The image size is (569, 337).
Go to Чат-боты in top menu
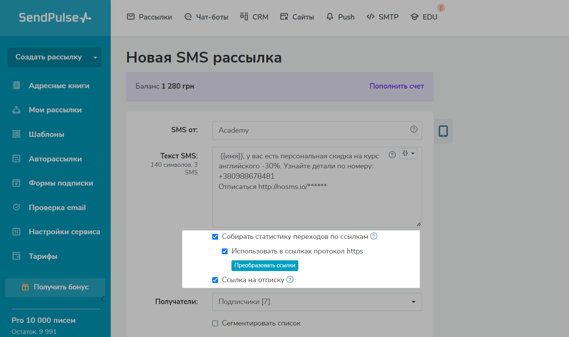pos(206,17)
